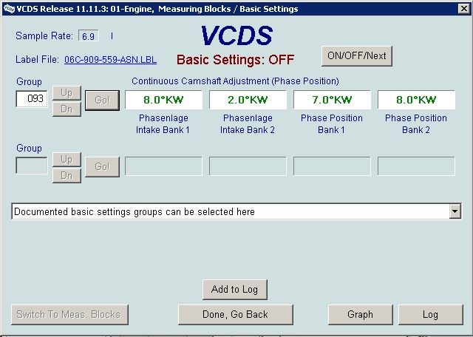The height and width of the screenshot is (337, 473).
Task: Click the ON/OFF/Next button
Action: [x=356, y=56]
